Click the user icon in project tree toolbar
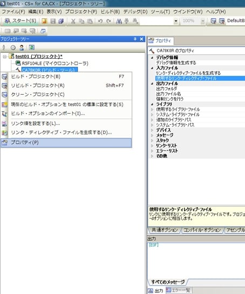Image resolution: width=245 pixels, height=294 pixels. pos(22,47)
